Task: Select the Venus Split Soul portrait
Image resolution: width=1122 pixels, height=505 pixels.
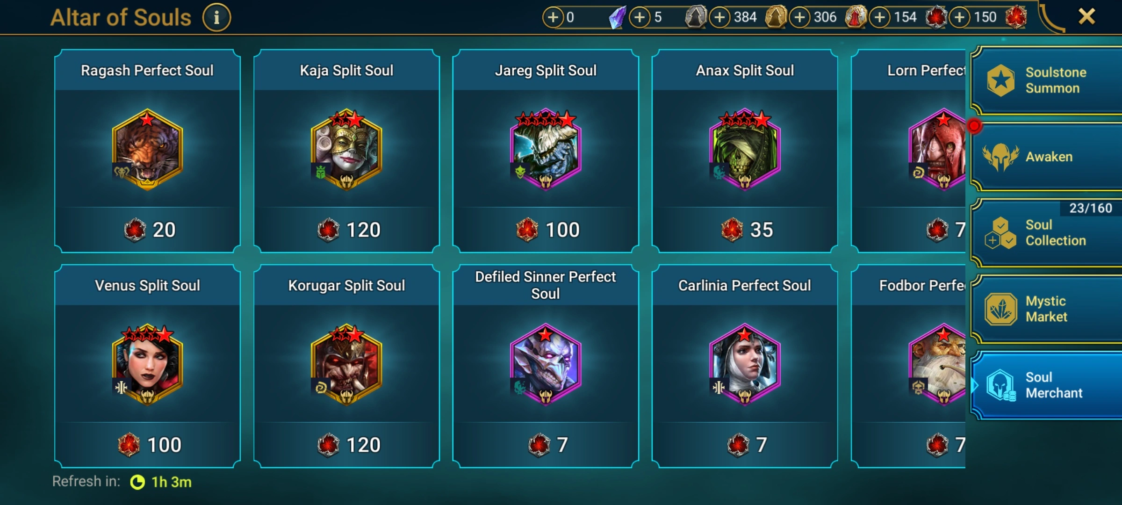Action: tap(147, 365)
